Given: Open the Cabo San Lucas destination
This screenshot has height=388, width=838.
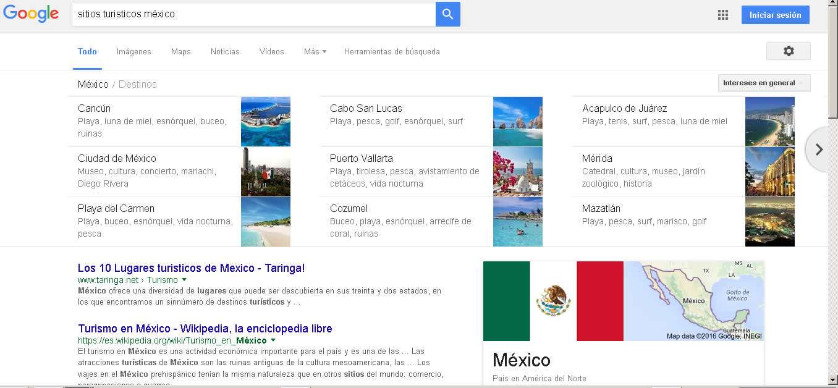Looking at the screenshot, I should coord(366,108).
